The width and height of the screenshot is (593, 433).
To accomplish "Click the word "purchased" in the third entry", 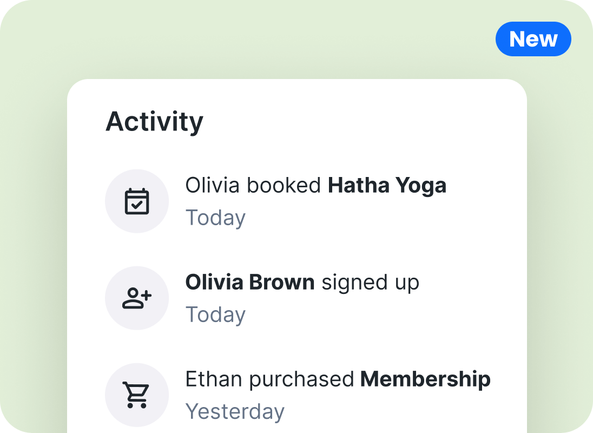I will (301, 379).
